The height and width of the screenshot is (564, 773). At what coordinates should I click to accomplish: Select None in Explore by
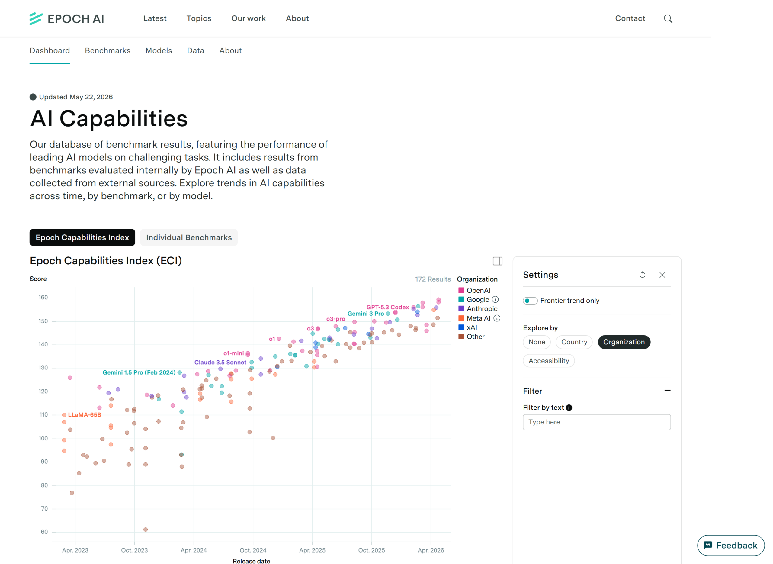pyautogui.click(x=537, y=342)
